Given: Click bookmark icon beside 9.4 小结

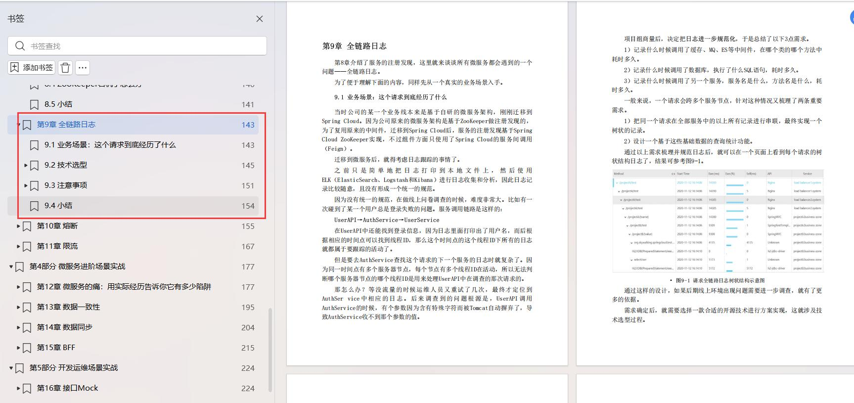Looking at the screenshot, I should coord(34,206).
